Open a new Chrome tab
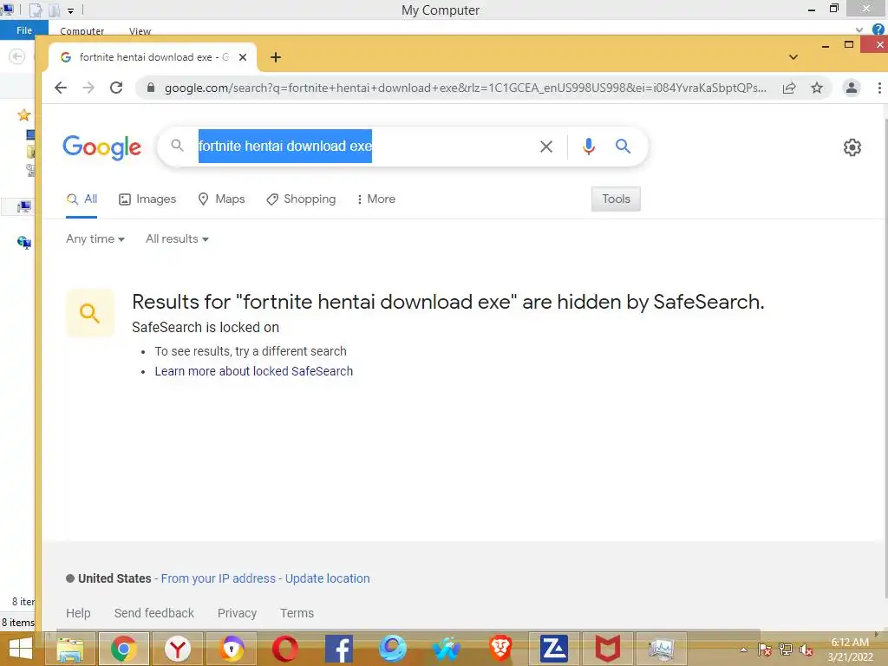888x666 pixels. coord(275,57)
